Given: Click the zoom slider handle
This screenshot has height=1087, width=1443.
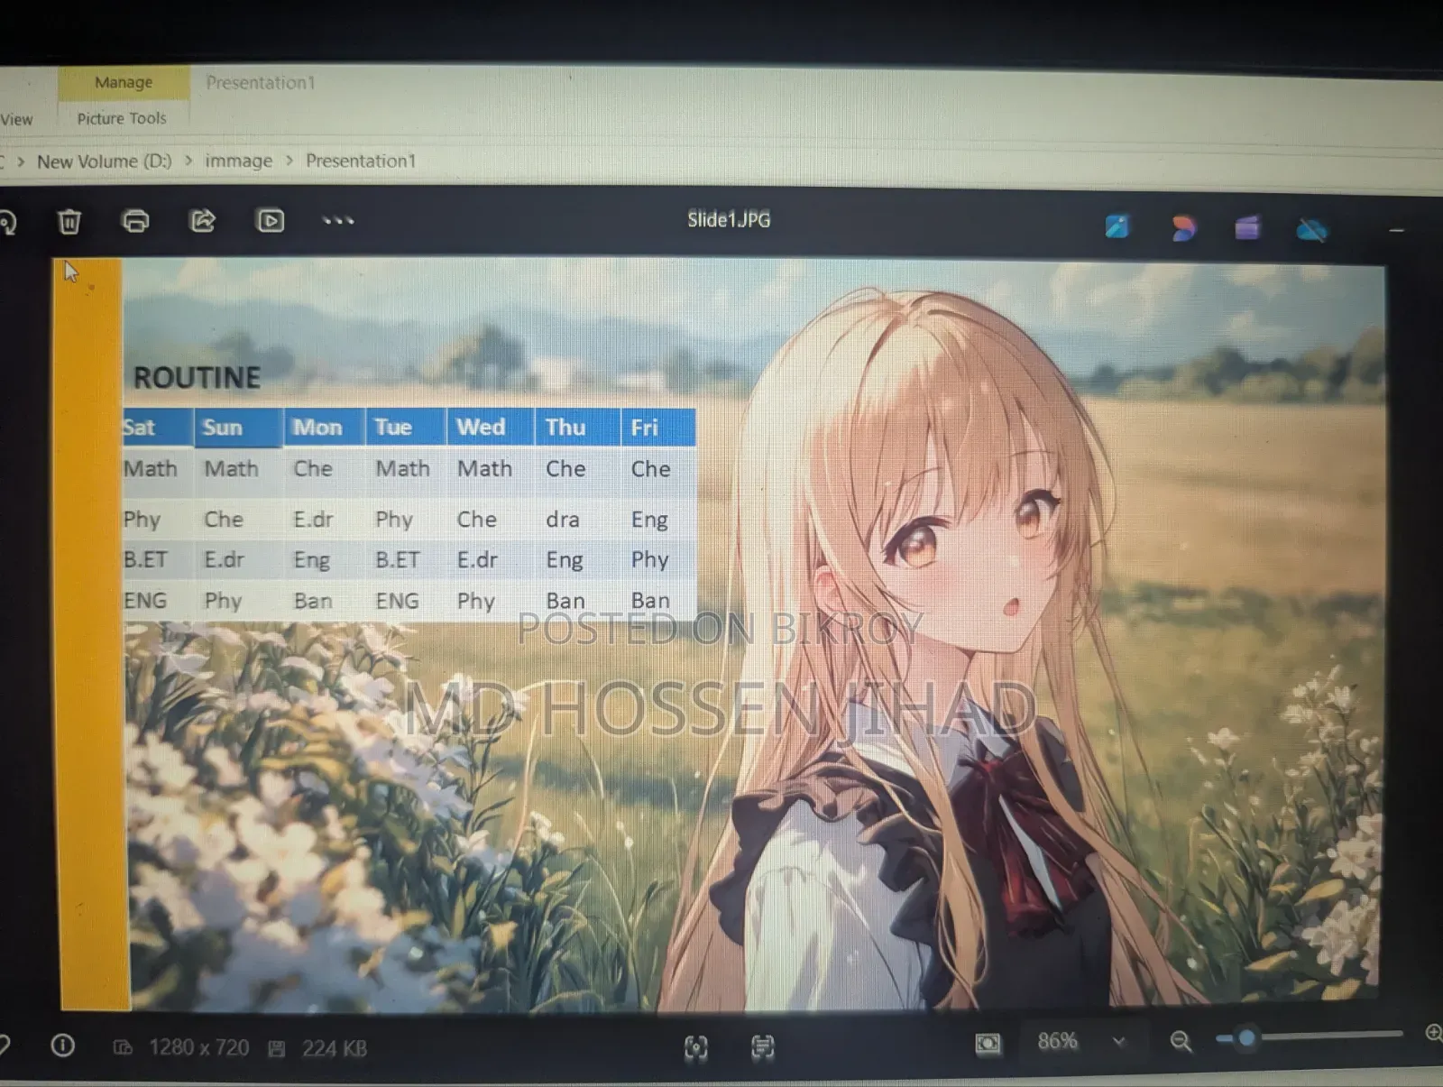Looking at the screenshot, I should click(x=1246, y=1038).
